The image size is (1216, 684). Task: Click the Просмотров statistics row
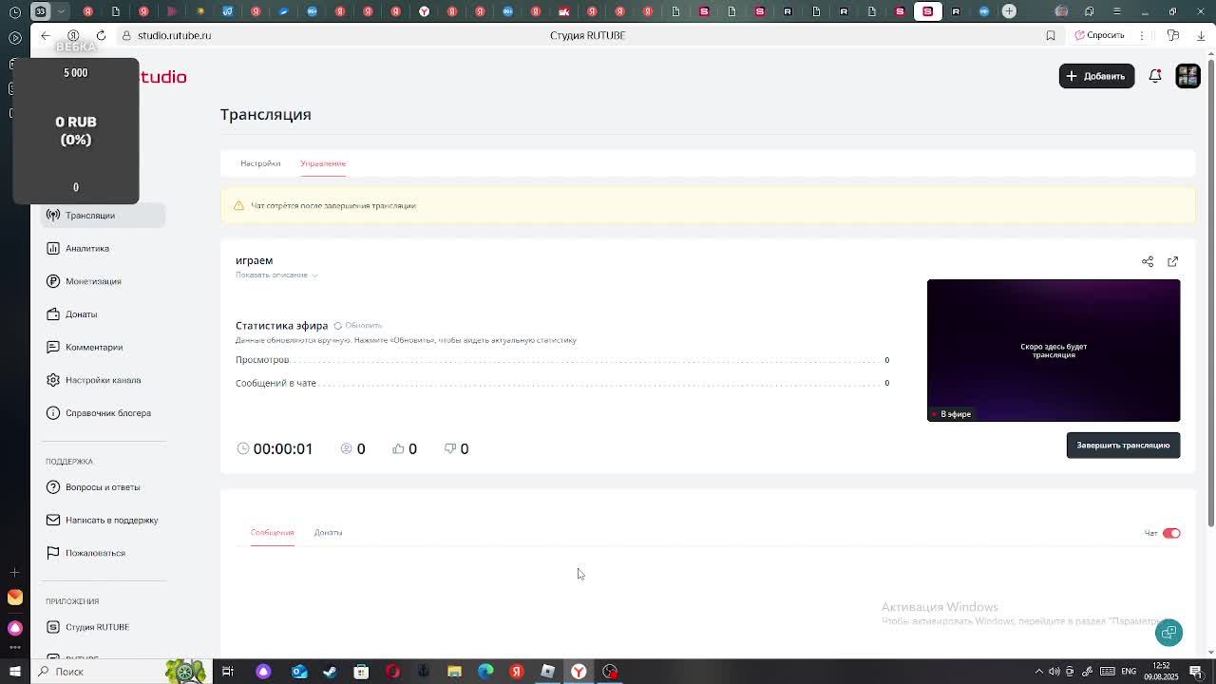click(562, 360)
